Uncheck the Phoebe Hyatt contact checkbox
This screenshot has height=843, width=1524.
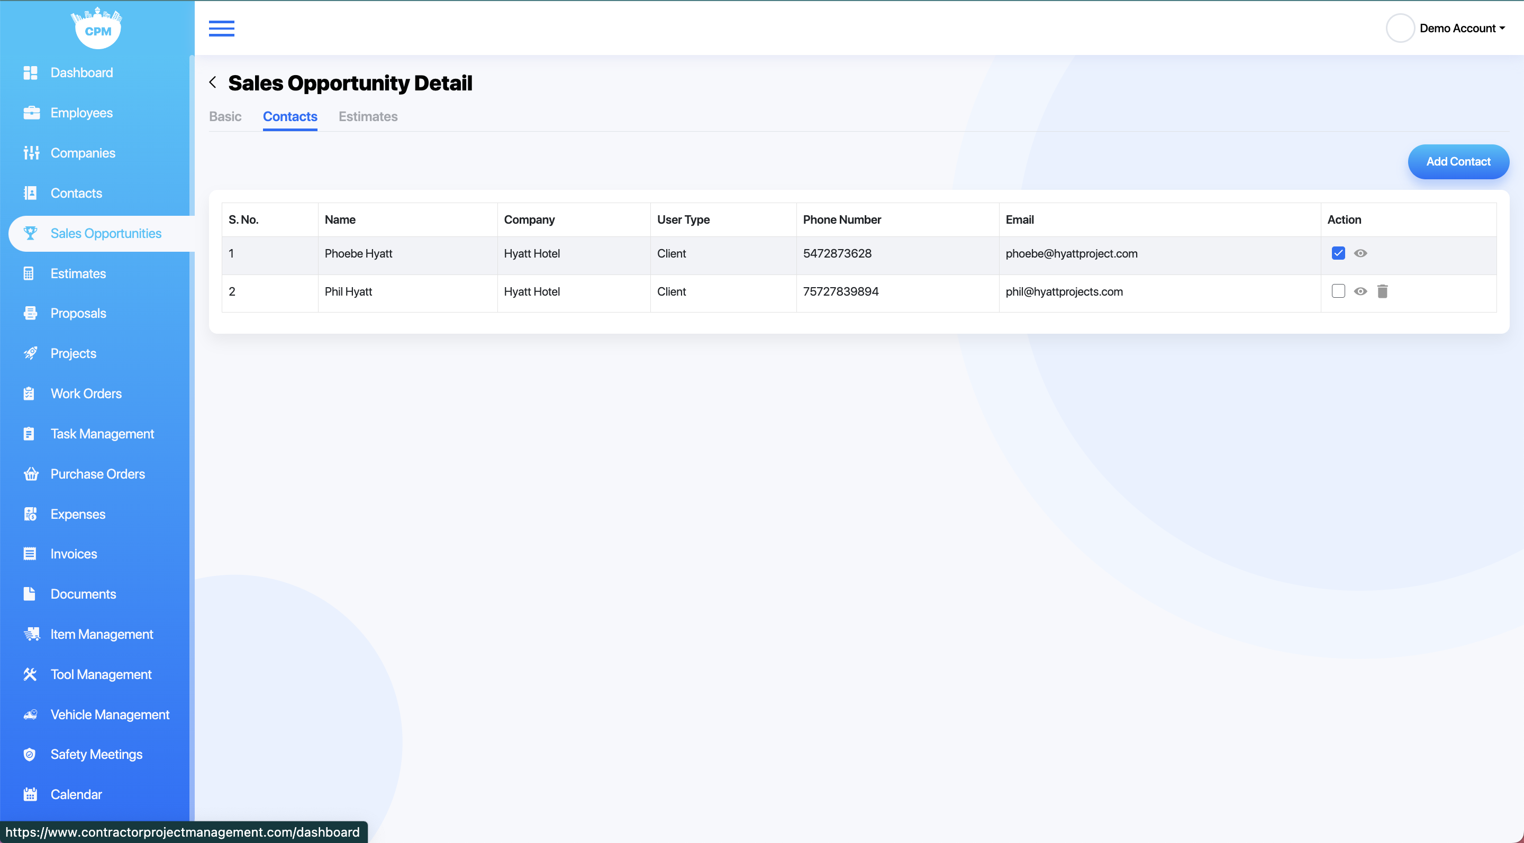click(x=1338, y=253)
